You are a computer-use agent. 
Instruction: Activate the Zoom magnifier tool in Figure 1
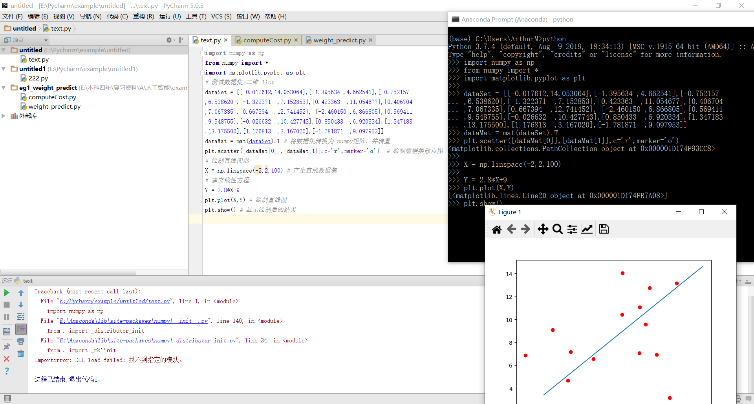[x=557, y=229]
